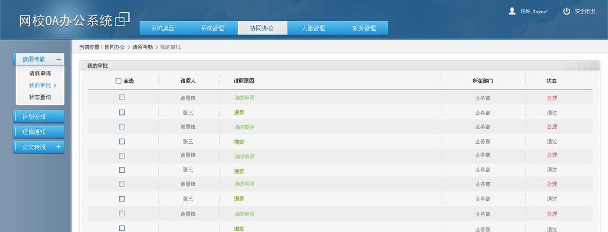Click the first 处理 link in the status column
Image resolution: width=608 pixels, height=232 pixels.
click(x=552, y=98)
